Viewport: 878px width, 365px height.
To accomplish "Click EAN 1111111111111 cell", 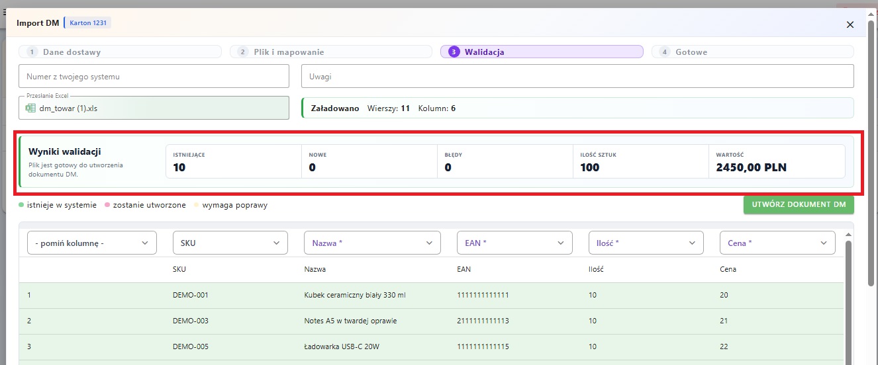I will (483, 295).
